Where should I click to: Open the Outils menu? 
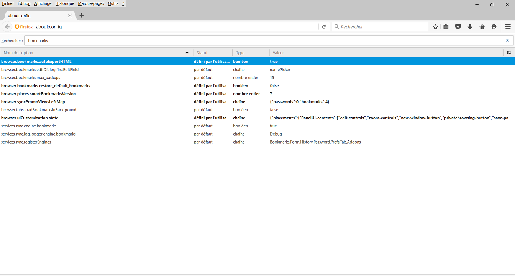point(113,3)
